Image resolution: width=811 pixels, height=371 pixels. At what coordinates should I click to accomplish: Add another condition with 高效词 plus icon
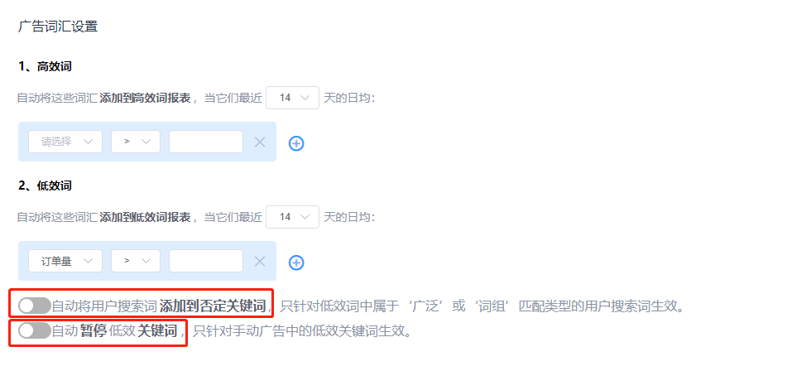pyautogui.click(x=296, y=143)
